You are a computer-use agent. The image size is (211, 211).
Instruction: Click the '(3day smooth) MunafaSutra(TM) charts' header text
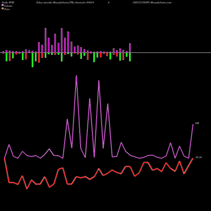(59, 3)
